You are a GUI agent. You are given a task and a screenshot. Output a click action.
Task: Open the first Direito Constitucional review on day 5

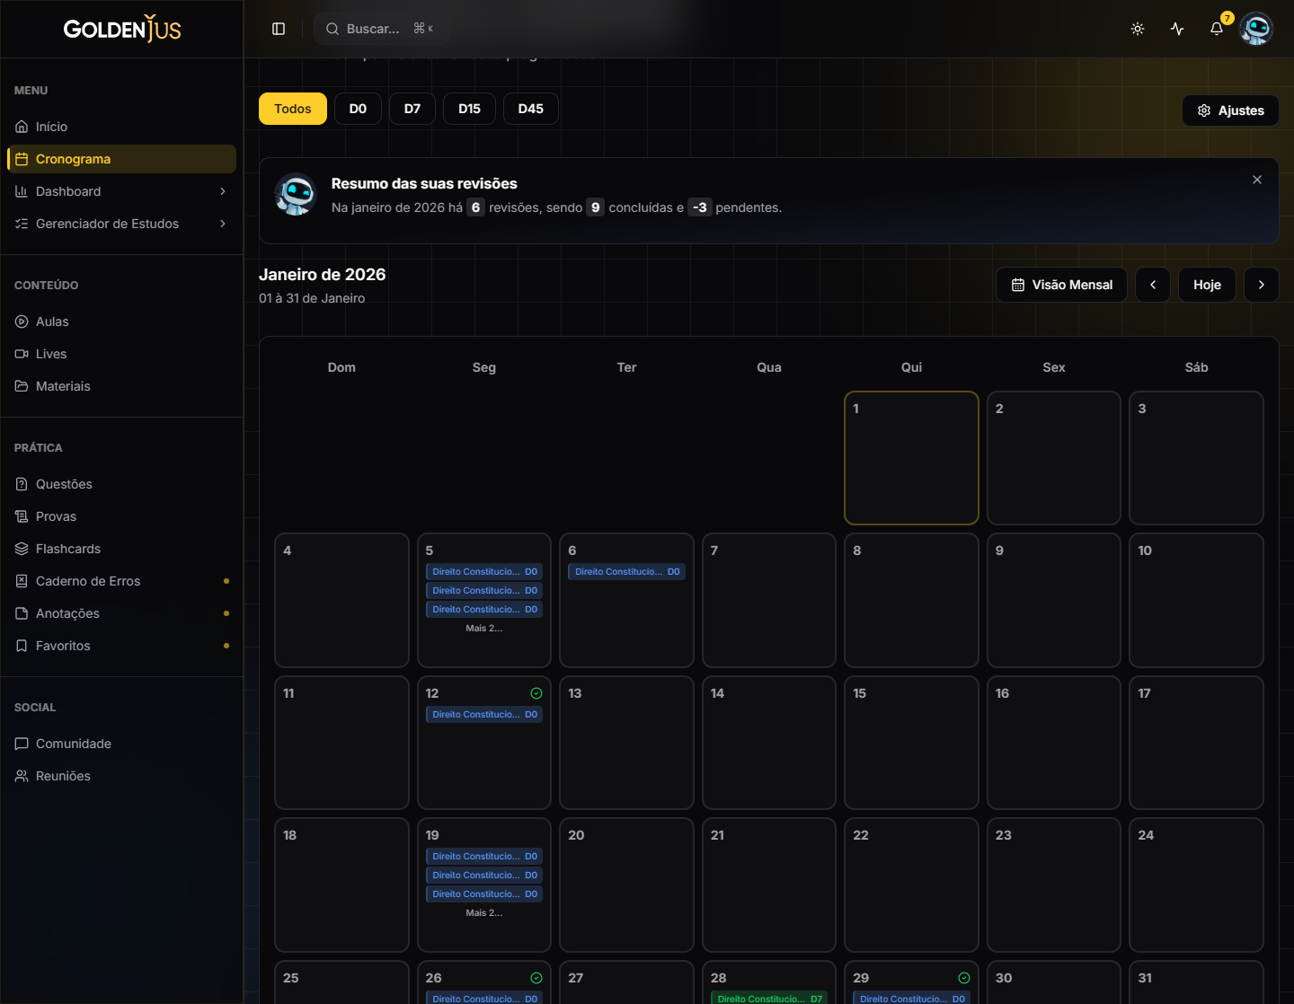[484, 572]
